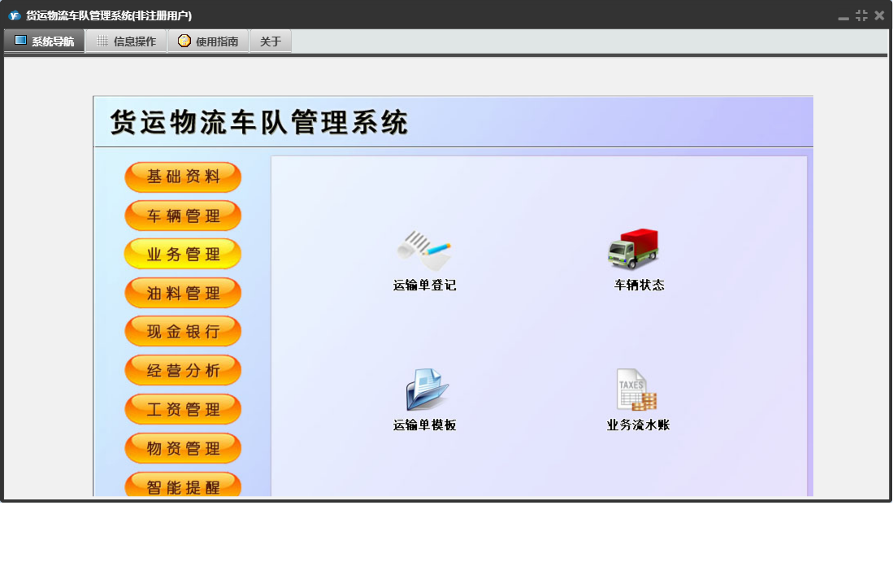Open the 车辆管理 section
This screenshot has height=588, width=893.
[x=183, y=216]
